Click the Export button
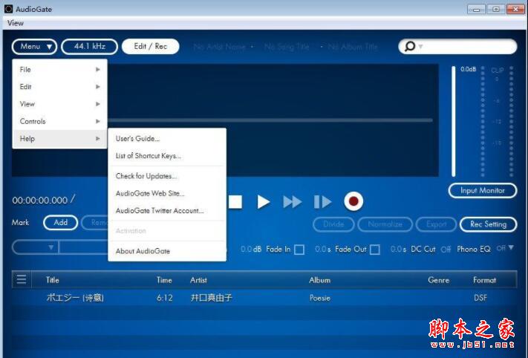This screenshot has height=358, width=528. tap(436, 224)
